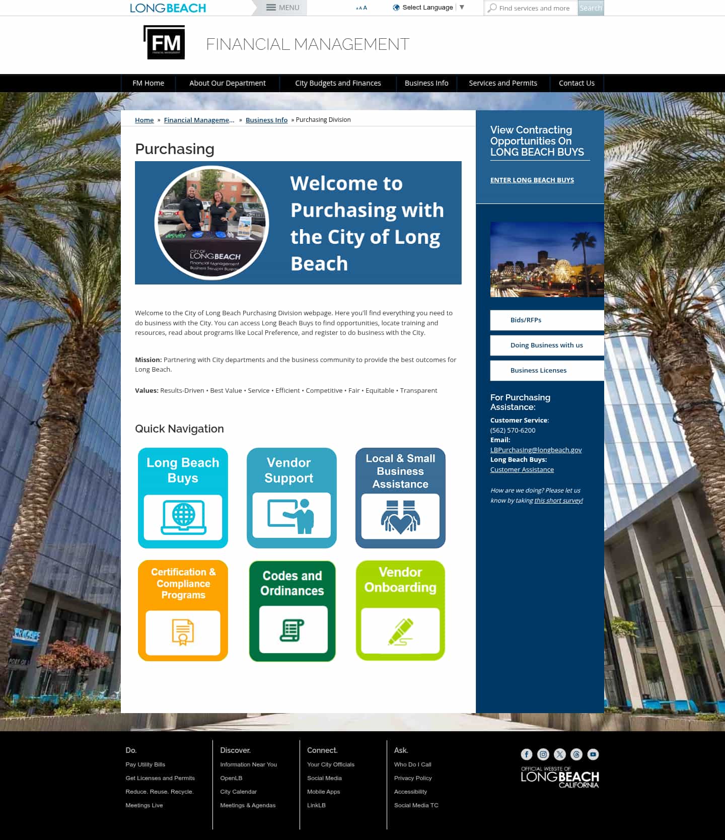Click Meetings & Agendas footer link
Screen dimensions: 725x840
click(248, 805)
